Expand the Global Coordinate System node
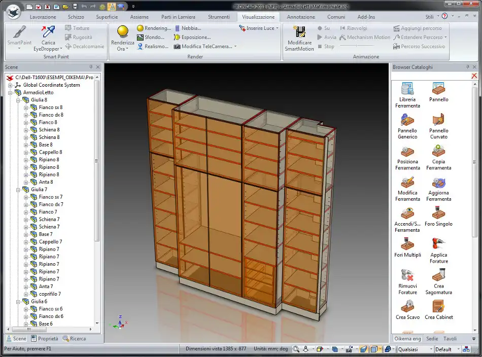 10,85
